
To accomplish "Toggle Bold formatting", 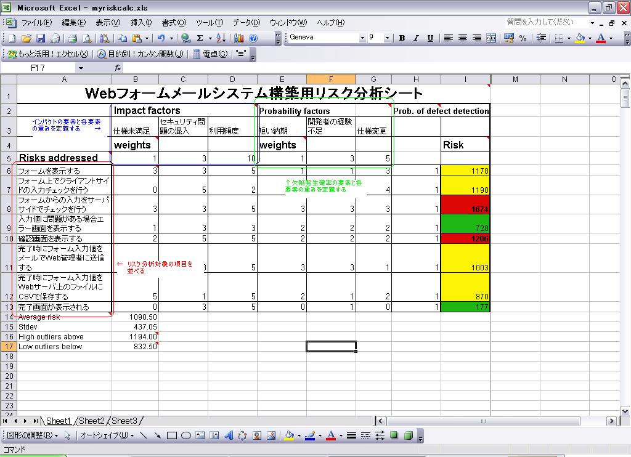I will coord(402,38).
